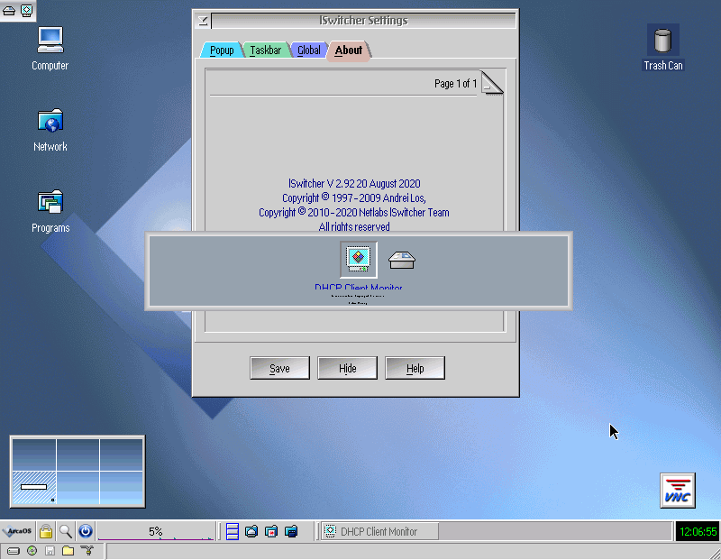This screenshot has width=721, height=560.
Task: Click the Save button
Action: coord(279,368)
